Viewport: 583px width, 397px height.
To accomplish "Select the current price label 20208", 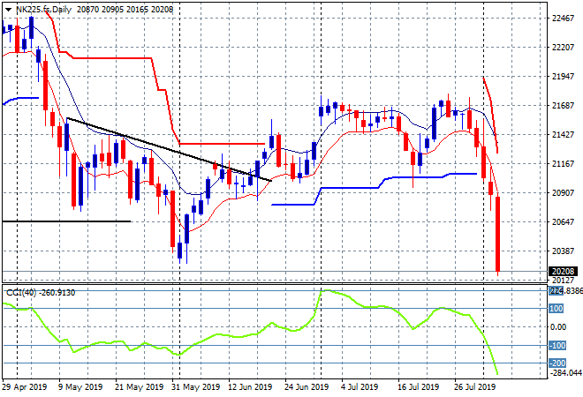I will tap(563, 272).
